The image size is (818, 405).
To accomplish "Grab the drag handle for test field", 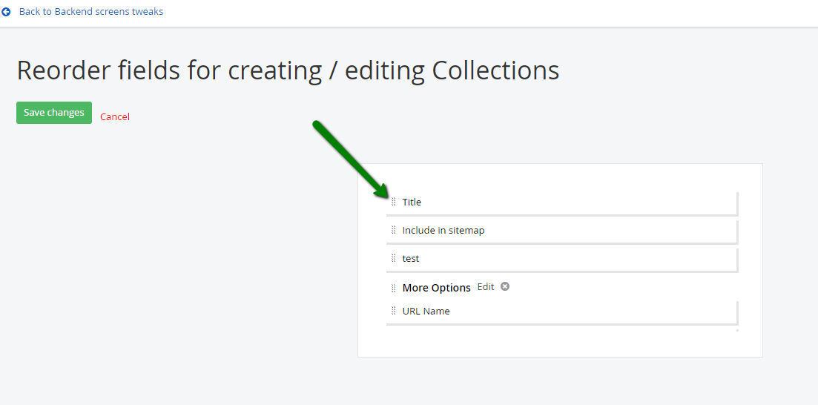I will click(394, 258).
